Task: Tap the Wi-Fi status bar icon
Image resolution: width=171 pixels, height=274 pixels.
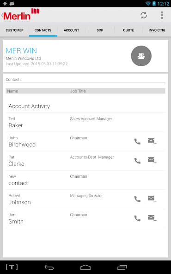Action: click(x=148, y=4)
